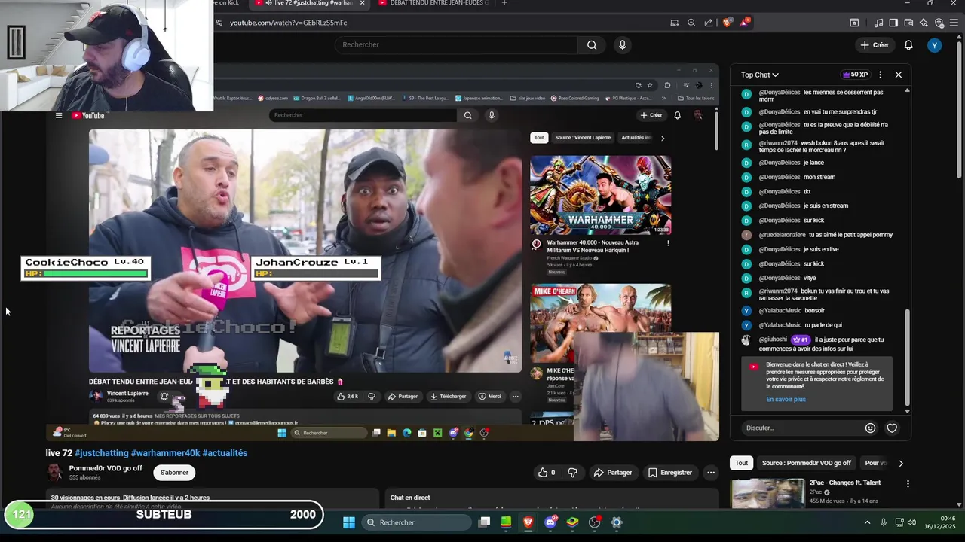The width and height of the screenshot is (965, 542).
Task: Click inner video Merci button
Action: [x=489, y=396]
